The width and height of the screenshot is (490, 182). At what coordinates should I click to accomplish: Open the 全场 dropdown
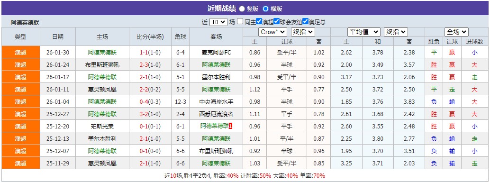pos(456,32)
